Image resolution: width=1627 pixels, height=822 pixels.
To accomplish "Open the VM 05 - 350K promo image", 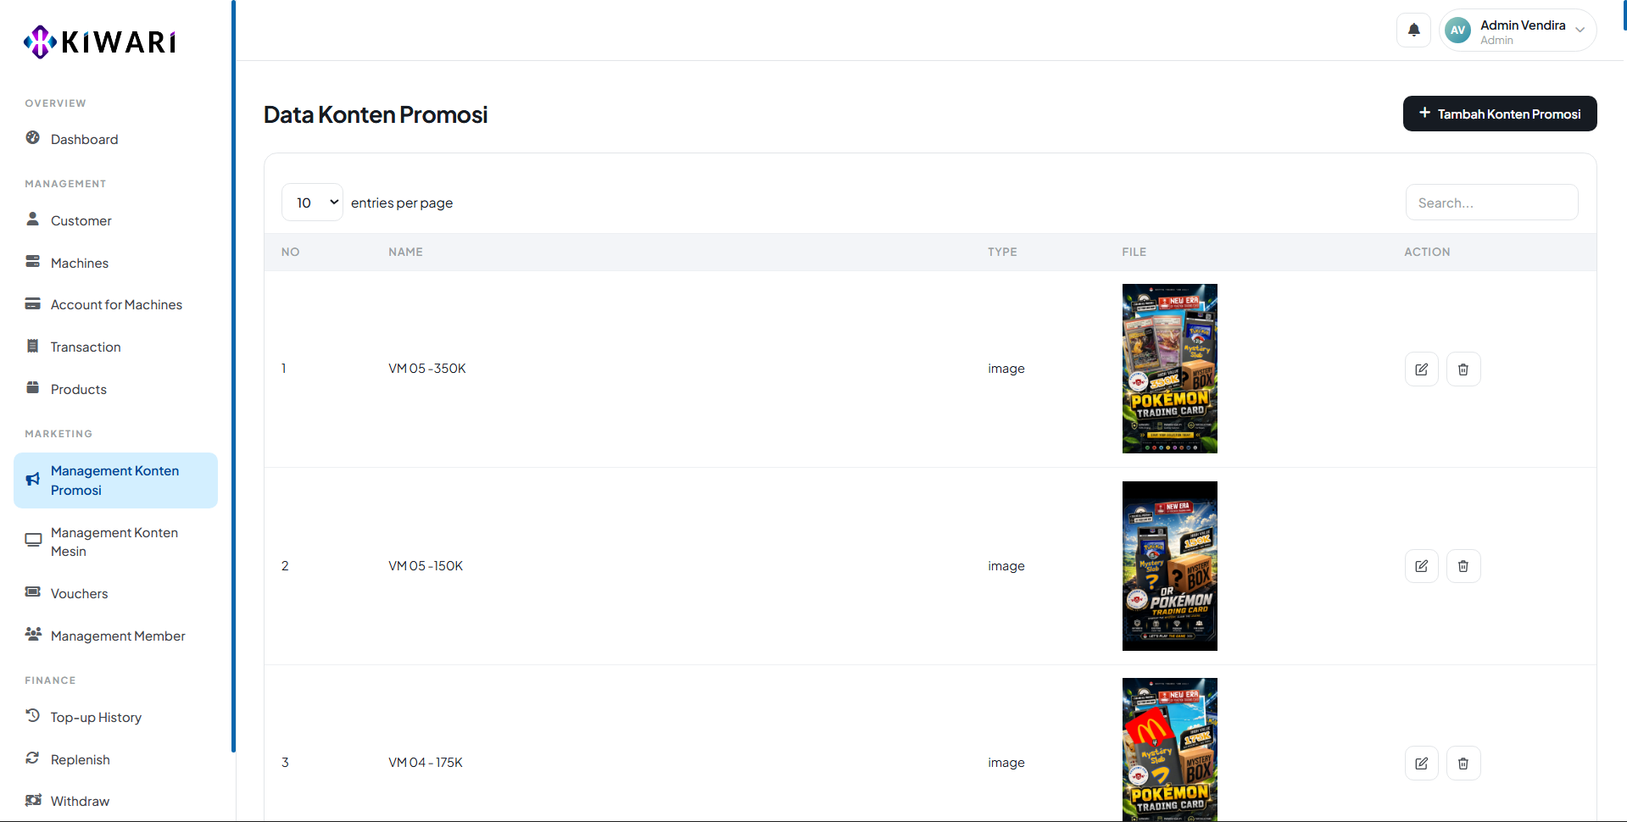I will pyautogui.click(x=1170, y=369).
